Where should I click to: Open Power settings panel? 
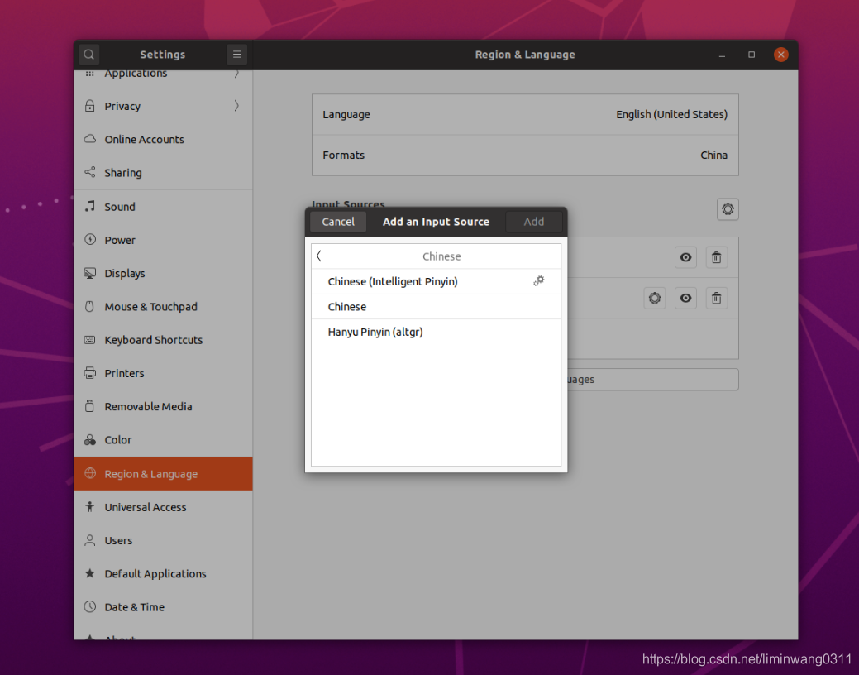click(163, 240)
